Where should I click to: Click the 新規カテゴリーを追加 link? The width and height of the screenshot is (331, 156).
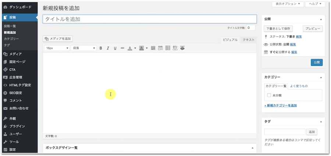click(281, 105)
